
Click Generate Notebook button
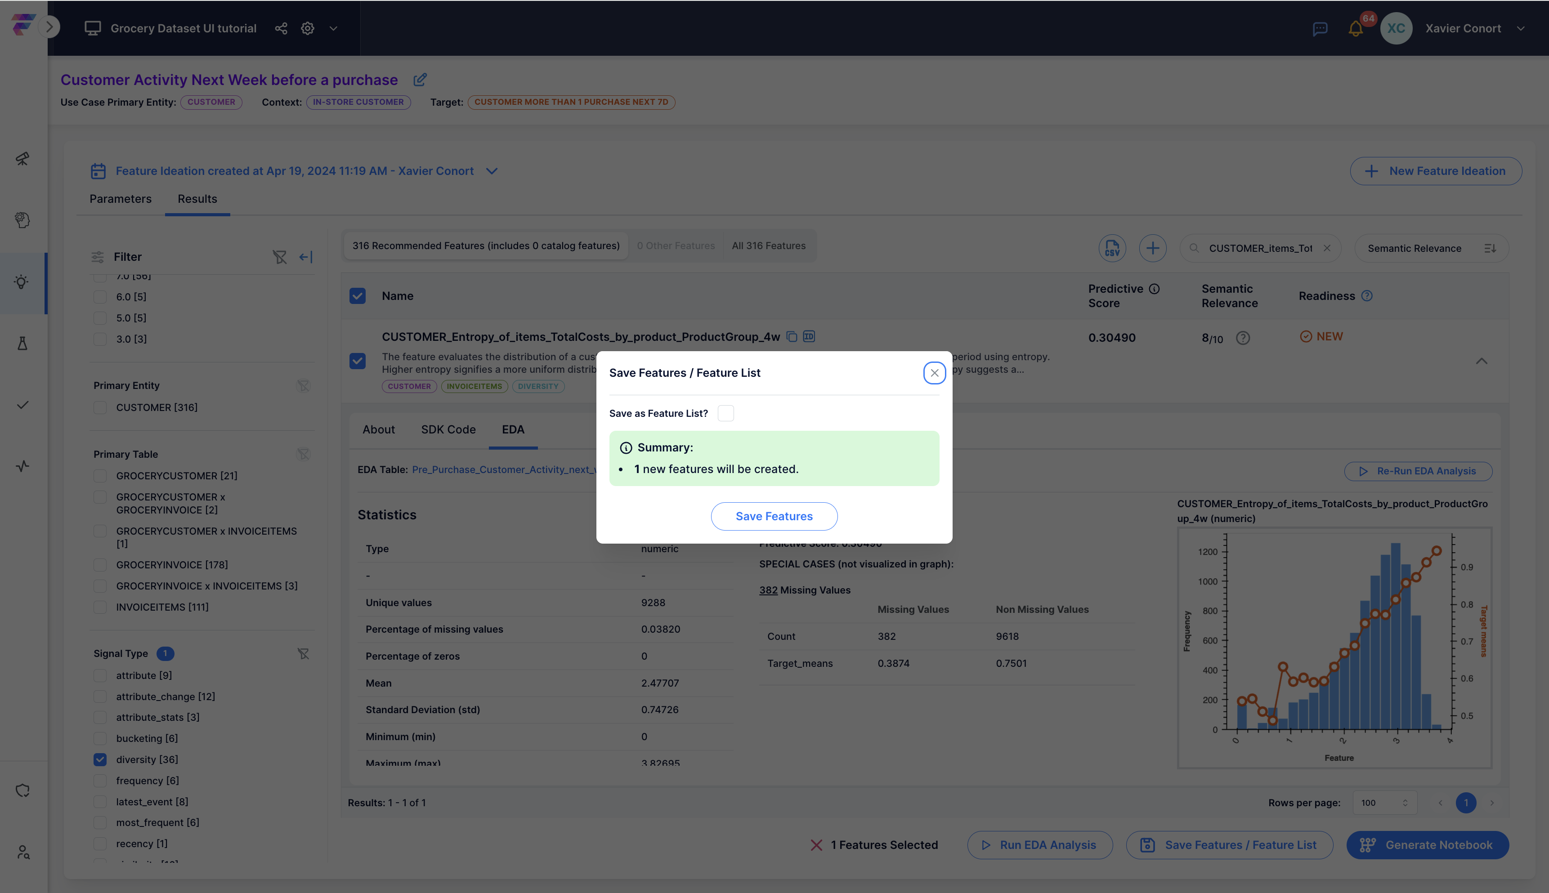[1428, 845]
